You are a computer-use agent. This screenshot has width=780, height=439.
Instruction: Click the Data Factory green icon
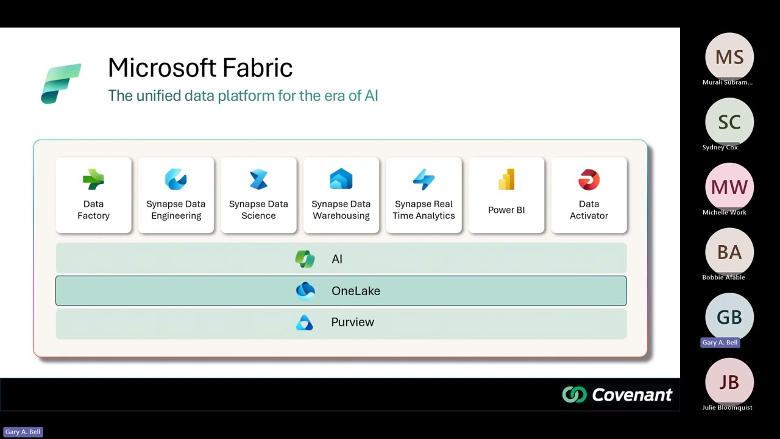point(93,180)
